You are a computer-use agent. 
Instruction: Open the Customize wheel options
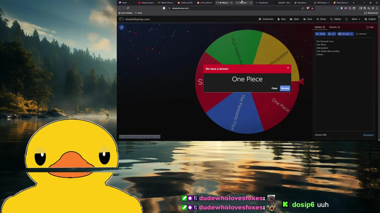tap(266, 19)
